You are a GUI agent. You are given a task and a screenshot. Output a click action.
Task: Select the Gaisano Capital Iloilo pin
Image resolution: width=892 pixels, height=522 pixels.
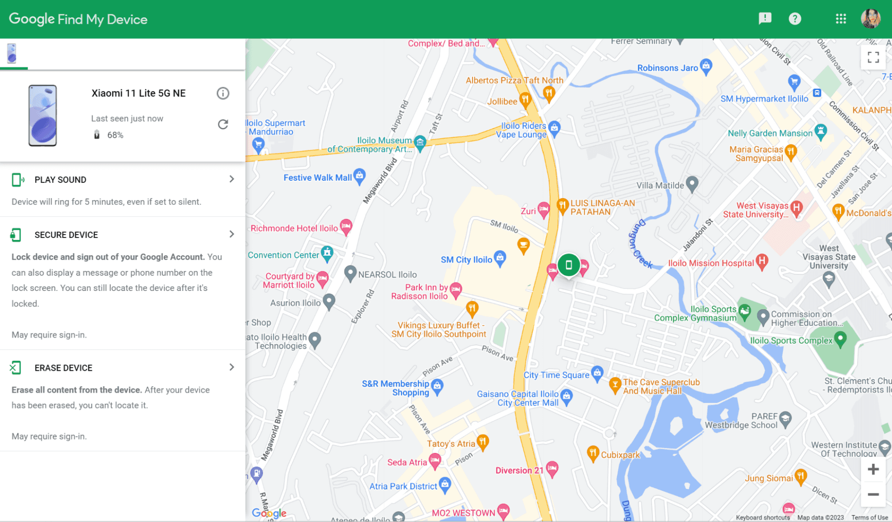coord(566,397)
